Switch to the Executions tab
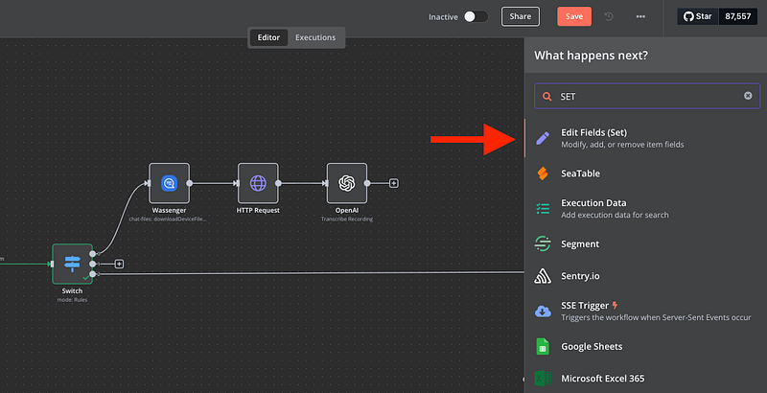Viewport: 767px width, 393px height. pos(315,37)
